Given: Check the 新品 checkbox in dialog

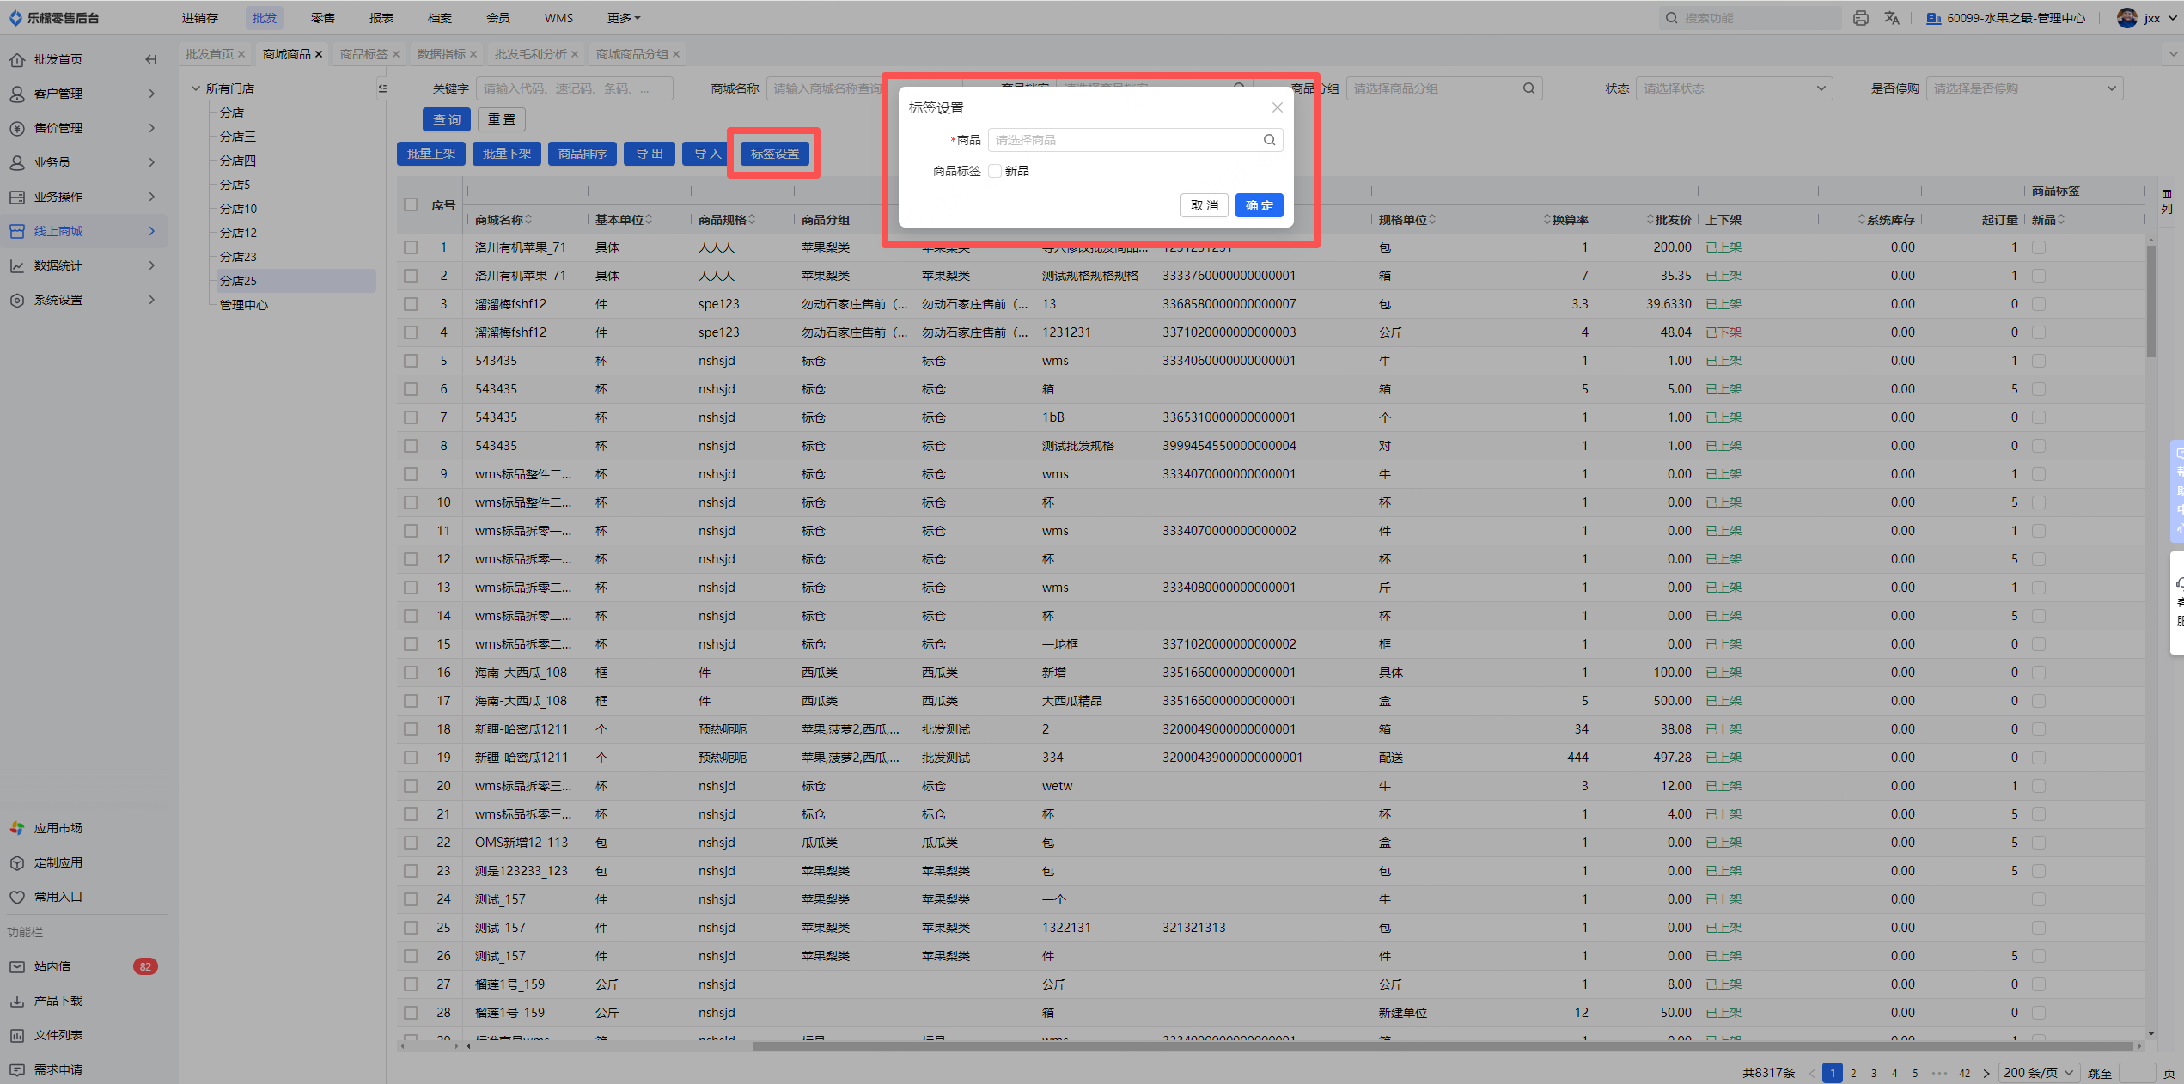Looking at the screenshot, I should click(995, 171).
